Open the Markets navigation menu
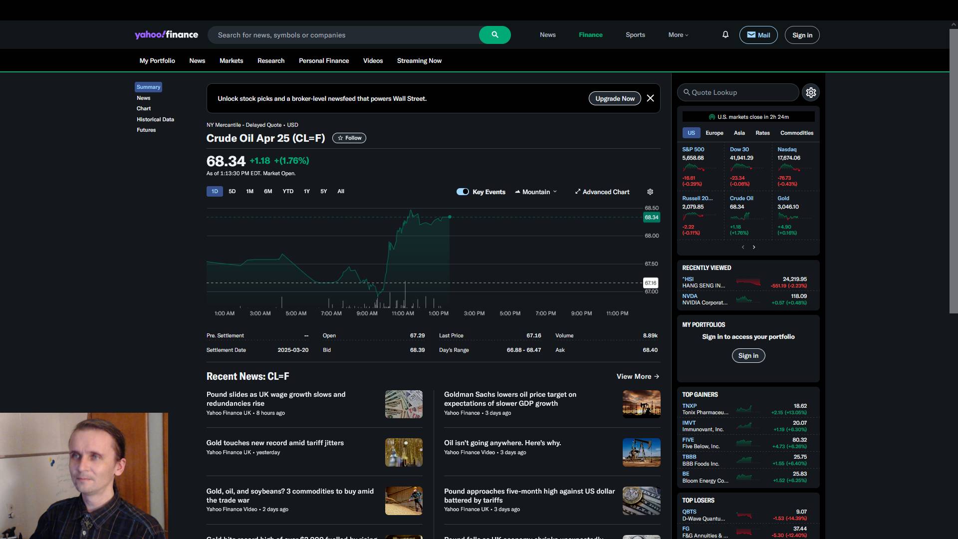This screenshot has height=539, width=958. [231, 61]
